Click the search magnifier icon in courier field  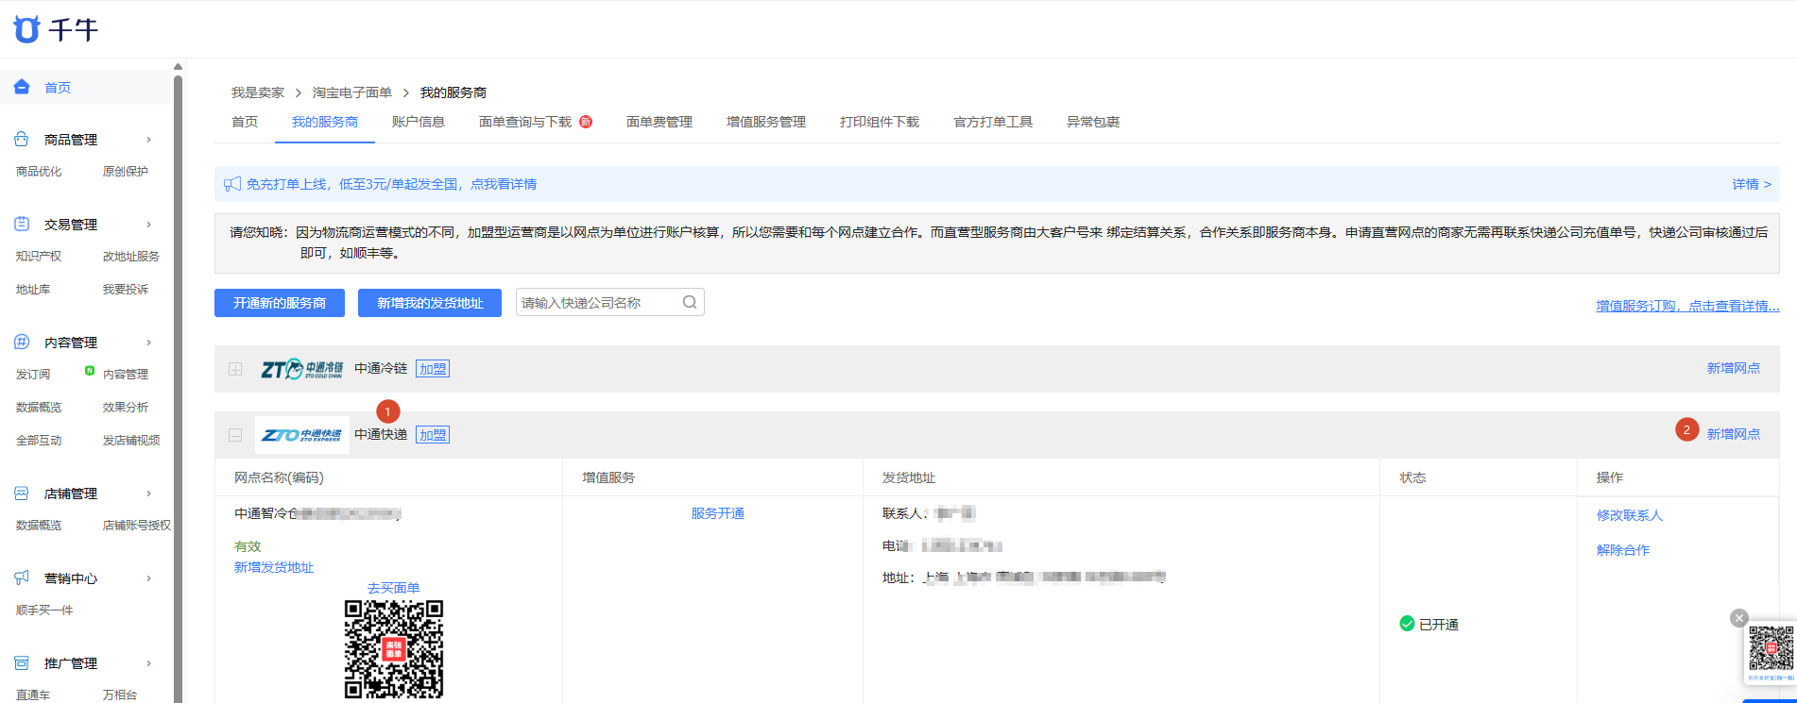[x=690, y=302]
